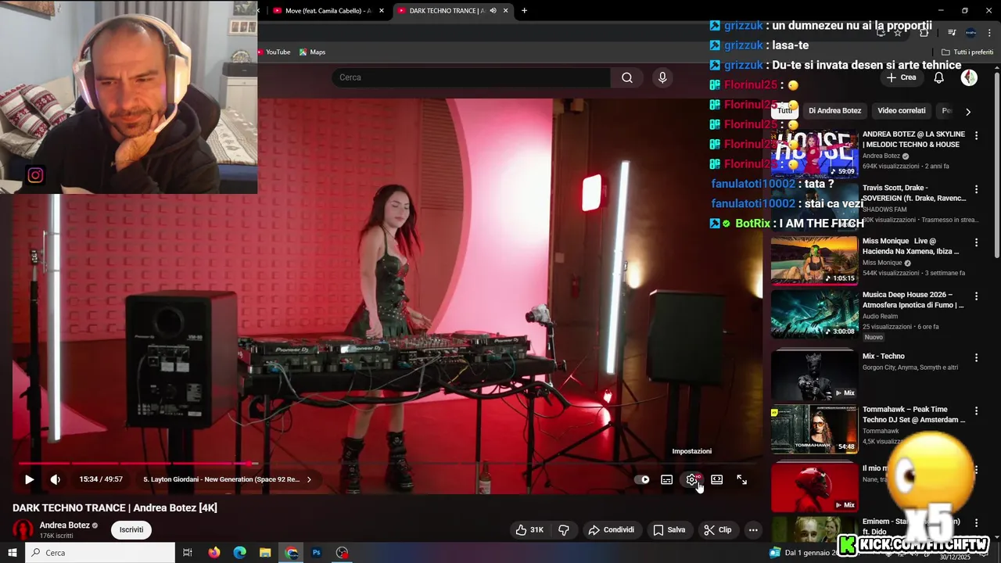Mute the video with the volume icon
This screenshot has height=563, width=1001.
click(x=55, y=479)
